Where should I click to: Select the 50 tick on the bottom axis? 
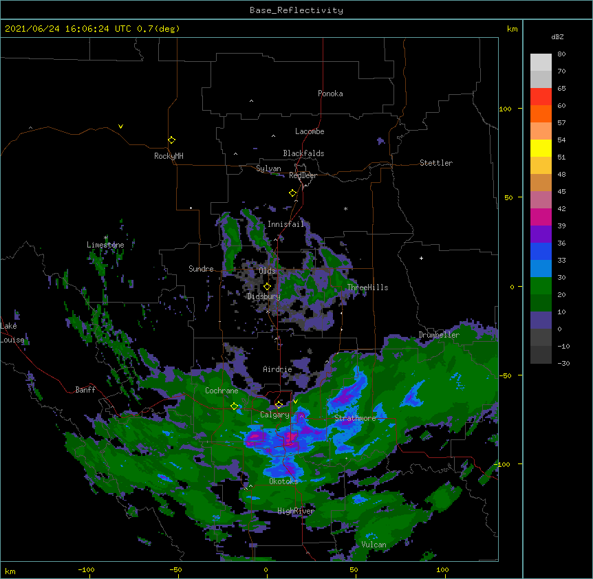[354, 569]
